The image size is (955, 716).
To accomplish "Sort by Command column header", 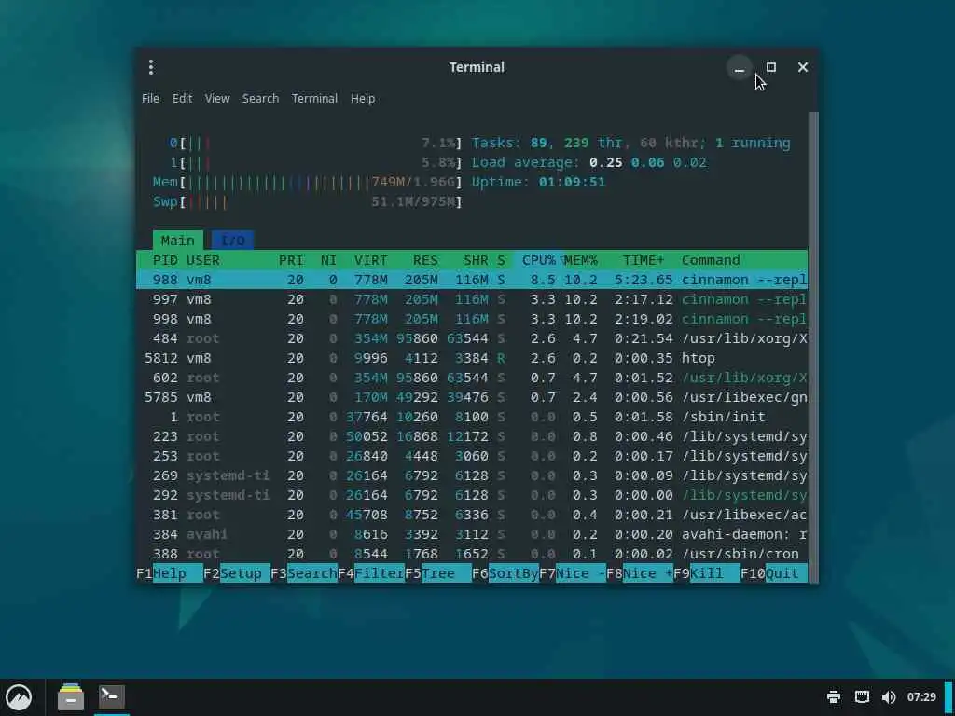I will [711, 260].
